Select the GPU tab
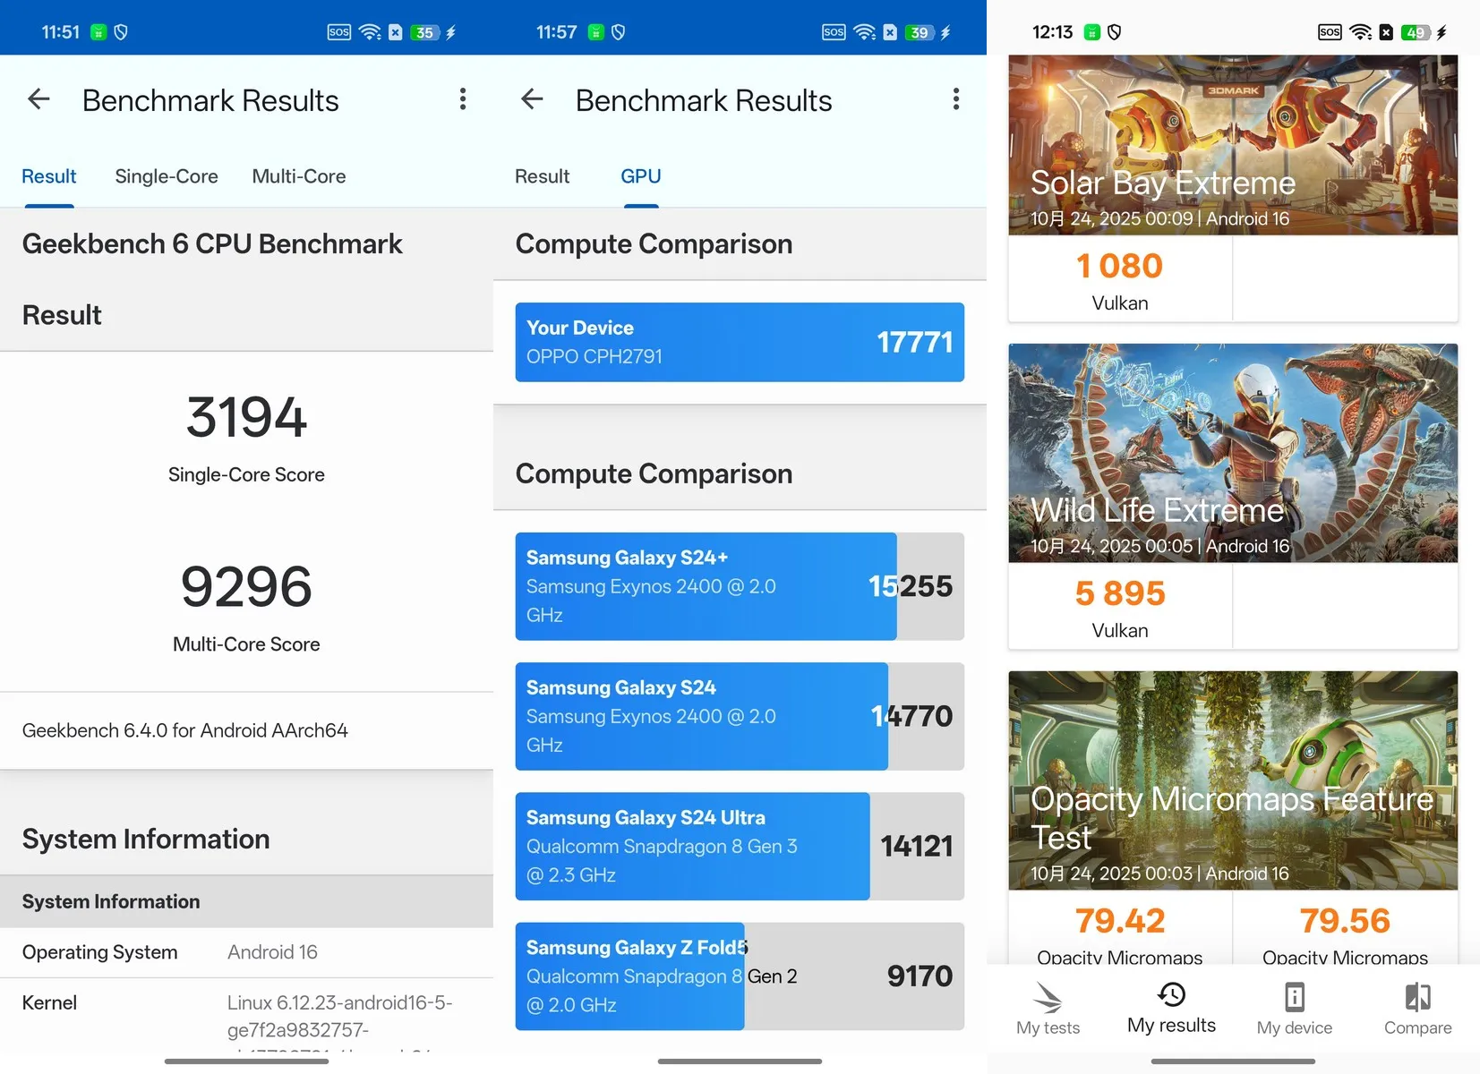The width and height of the screenshot is (1480, 1074). click(x=641, y=176)
